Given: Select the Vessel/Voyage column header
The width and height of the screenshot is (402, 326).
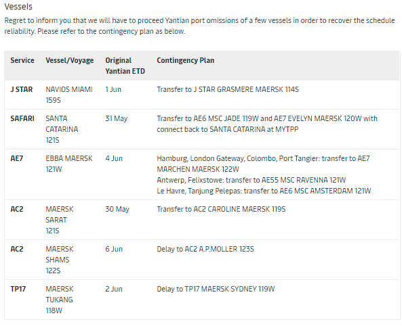Looking at the screenshot, I should click(70, 61).
